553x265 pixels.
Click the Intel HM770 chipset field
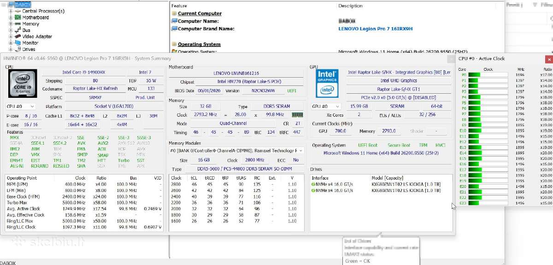point(250,82)
